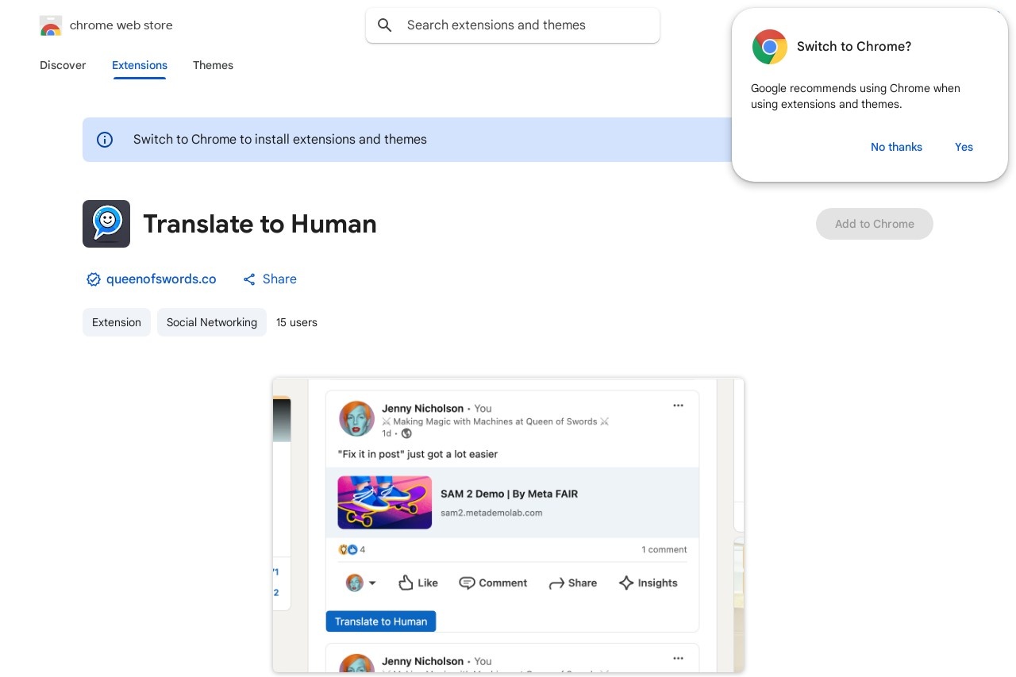
Task: Click the info icon in blue banner
Action: tap(105, 140)
